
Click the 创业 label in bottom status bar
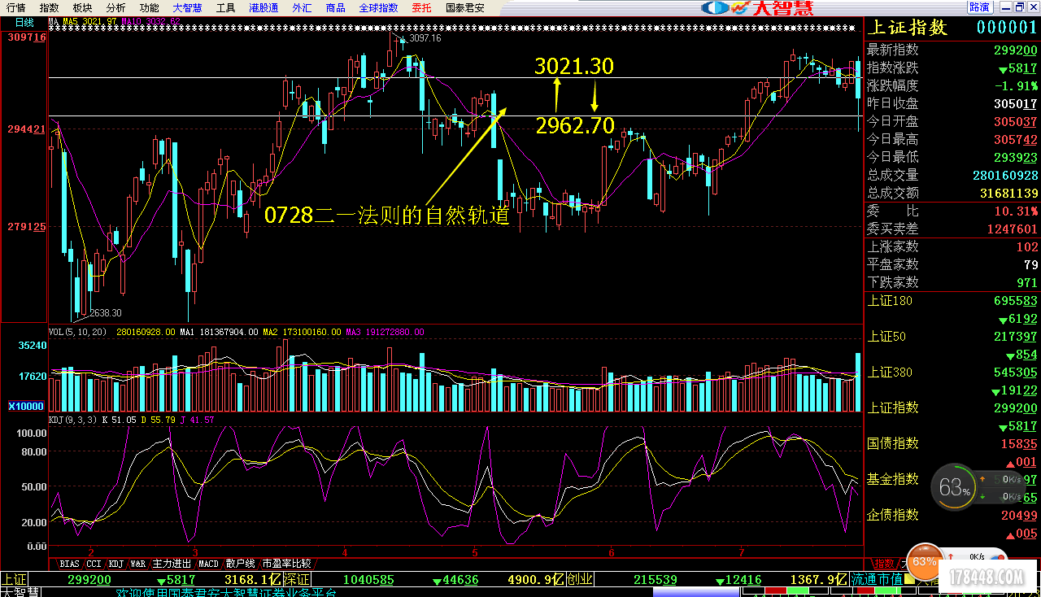(x=581, y=579)
